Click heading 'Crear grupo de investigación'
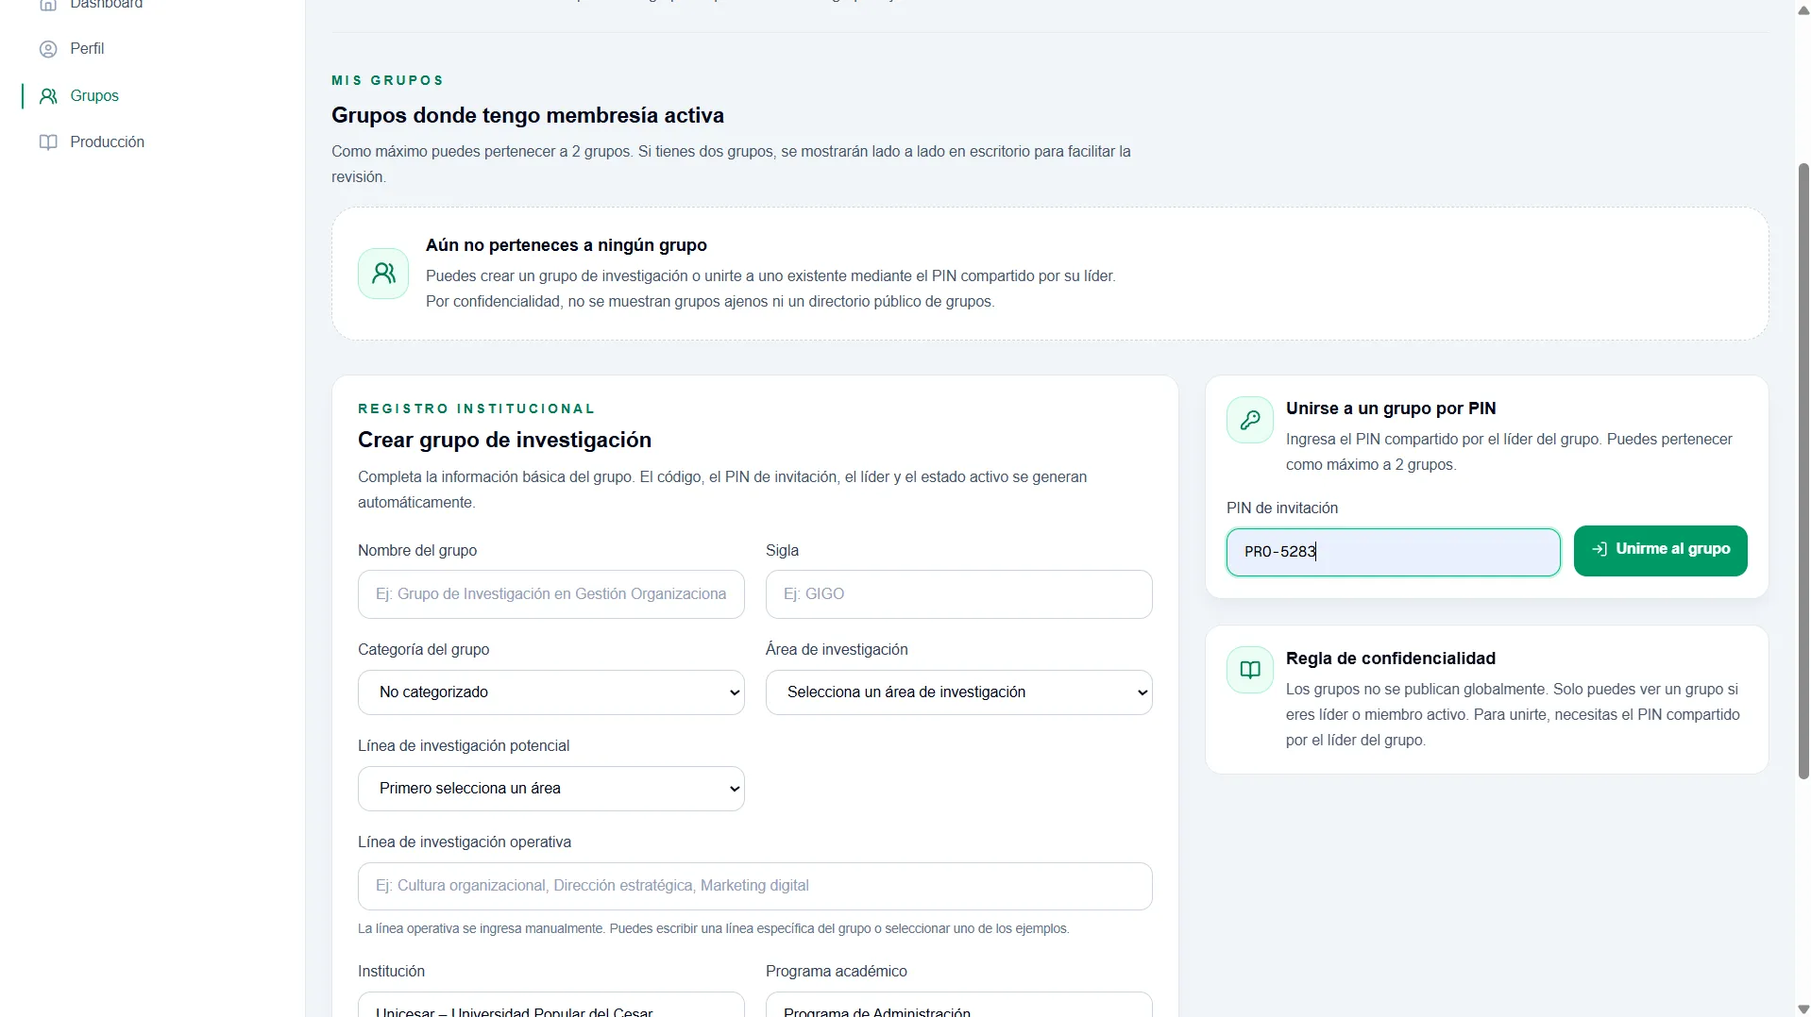The image size is (1811, 1017). pos(504,441)
